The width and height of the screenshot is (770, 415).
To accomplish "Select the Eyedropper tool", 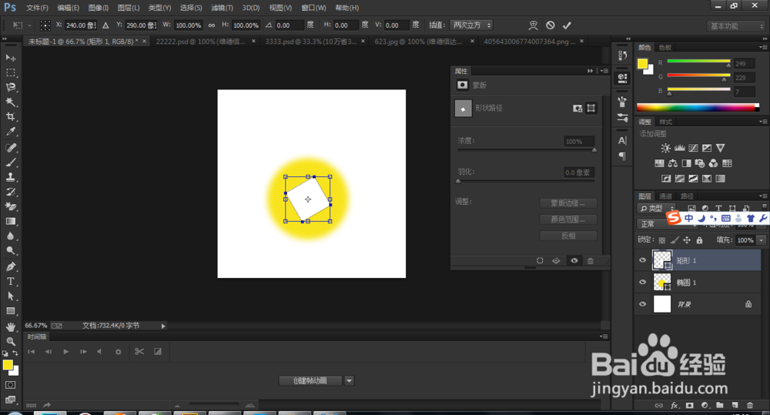I will point(10,132).
